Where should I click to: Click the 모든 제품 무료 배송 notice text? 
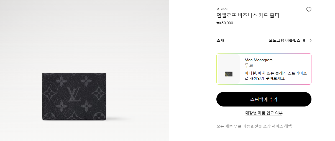pyautogui.click(x=254, y=126)
